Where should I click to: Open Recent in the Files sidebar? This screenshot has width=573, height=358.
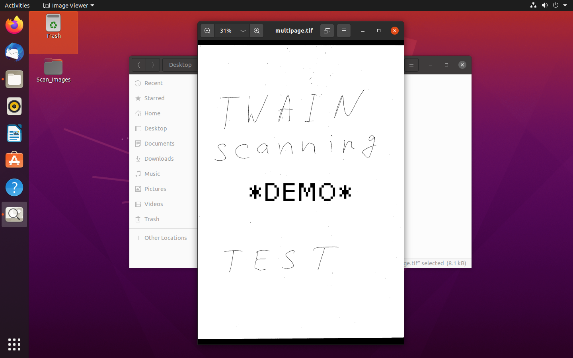[x=153, y=83]
